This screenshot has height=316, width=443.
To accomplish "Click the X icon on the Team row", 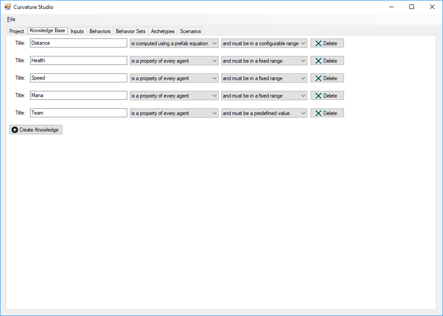I will (319, 113).
